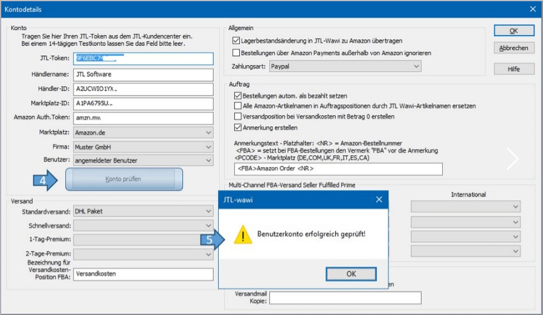The image size is (543, 315).
Task: Click OK in Kontodetails window
Action: tap(514, 31)
